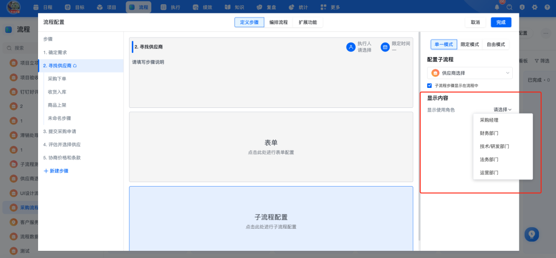The width and height of the screenshot is (556, 258).
Task: Click the plus icon of 新建步骤
Action: 46,171
